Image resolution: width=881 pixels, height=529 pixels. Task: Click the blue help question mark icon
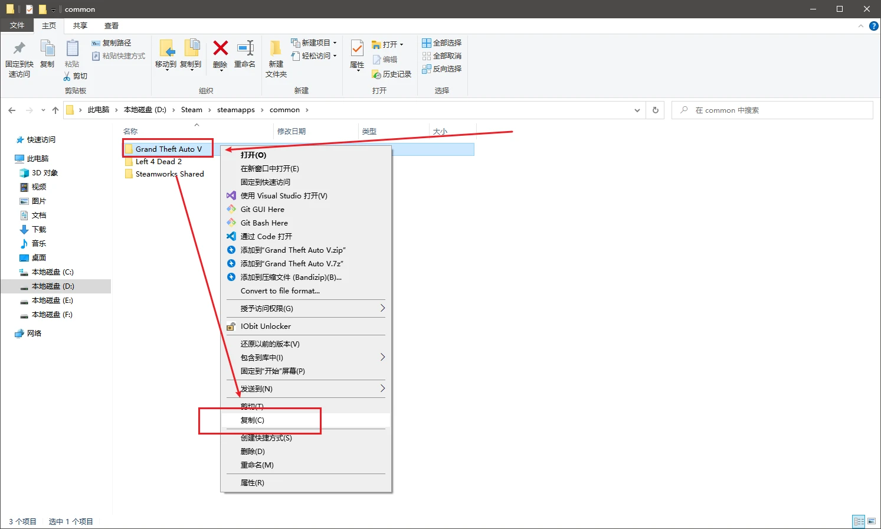(874, 26)
